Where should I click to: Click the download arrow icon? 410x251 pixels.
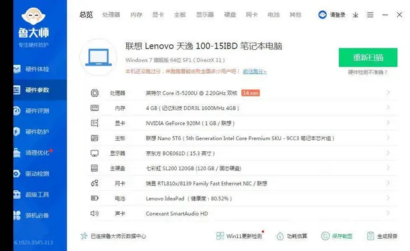pyautogui.click(x=356, y=15)
